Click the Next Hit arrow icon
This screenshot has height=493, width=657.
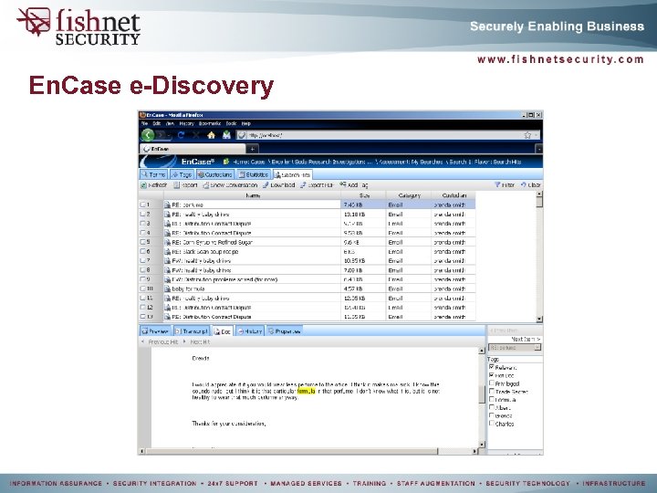(x=184, y=341)
